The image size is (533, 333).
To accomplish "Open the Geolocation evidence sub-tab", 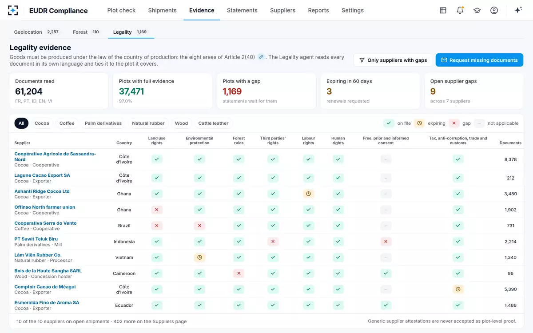I will pos(36,32).
